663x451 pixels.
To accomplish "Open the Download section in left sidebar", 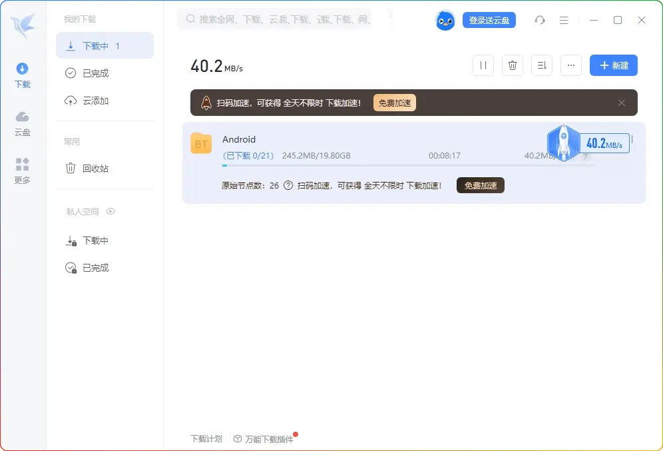I will tap(23, 75).
